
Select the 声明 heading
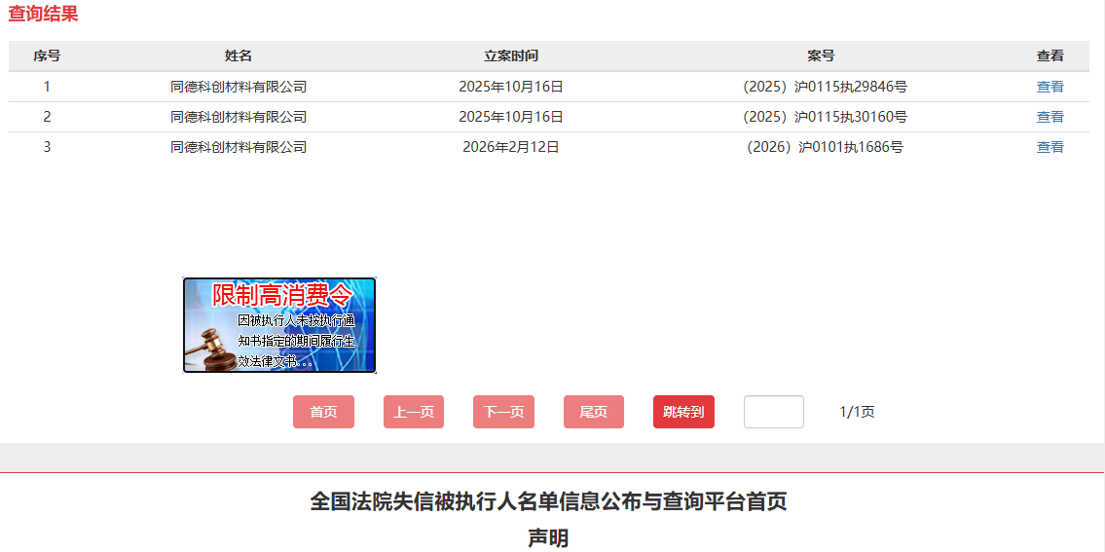click(x=548, y=538)
